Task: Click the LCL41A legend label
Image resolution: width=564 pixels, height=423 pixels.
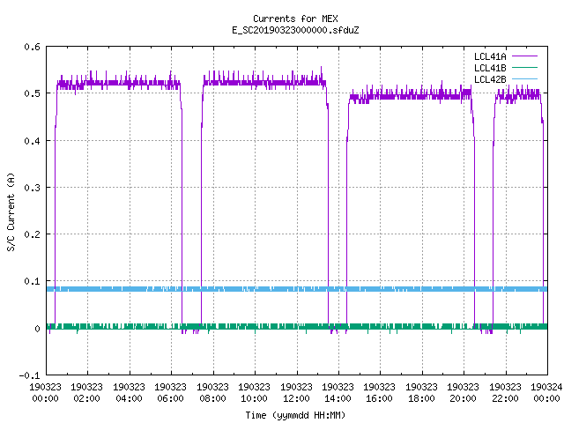Action: (490, 56)
